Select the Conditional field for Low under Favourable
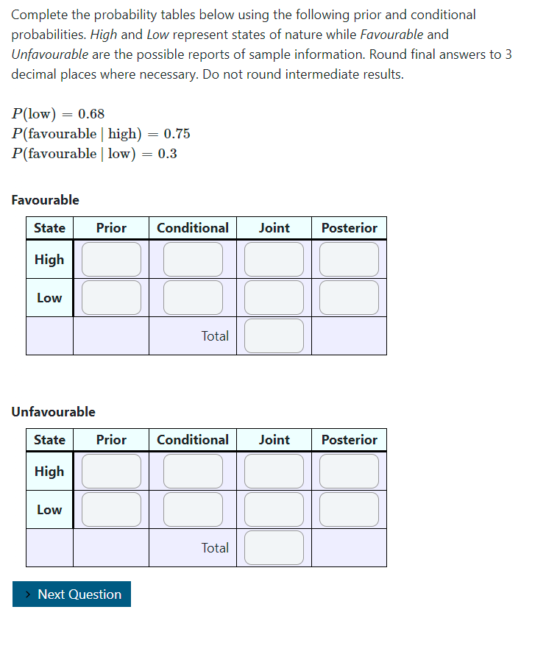This screenshot has height=668, width=546. pyautogui.click(x=193, y=297)
